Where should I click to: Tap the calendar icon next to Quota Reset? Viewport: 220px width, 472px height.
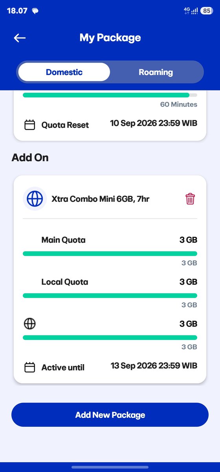(x=29, y=125)
